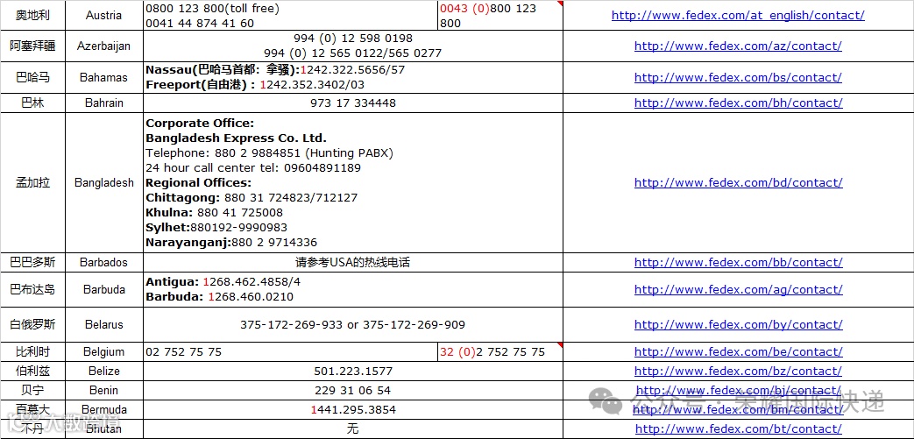Click the Antigua 1268.462.4858/4 phone cell
914x439 pixels.
pyautogui.click(x=353, y=290)
